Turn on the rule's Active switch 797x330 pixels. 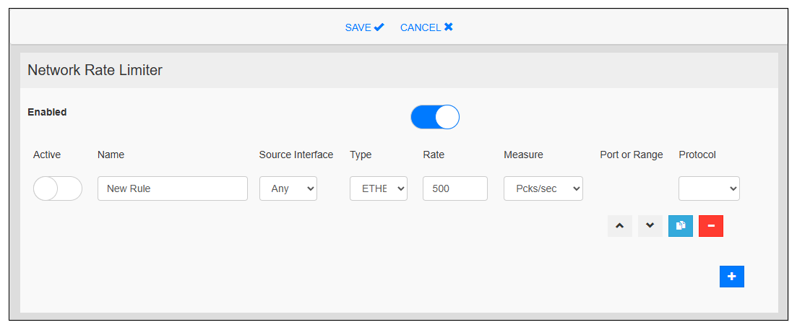click(58, 188)
